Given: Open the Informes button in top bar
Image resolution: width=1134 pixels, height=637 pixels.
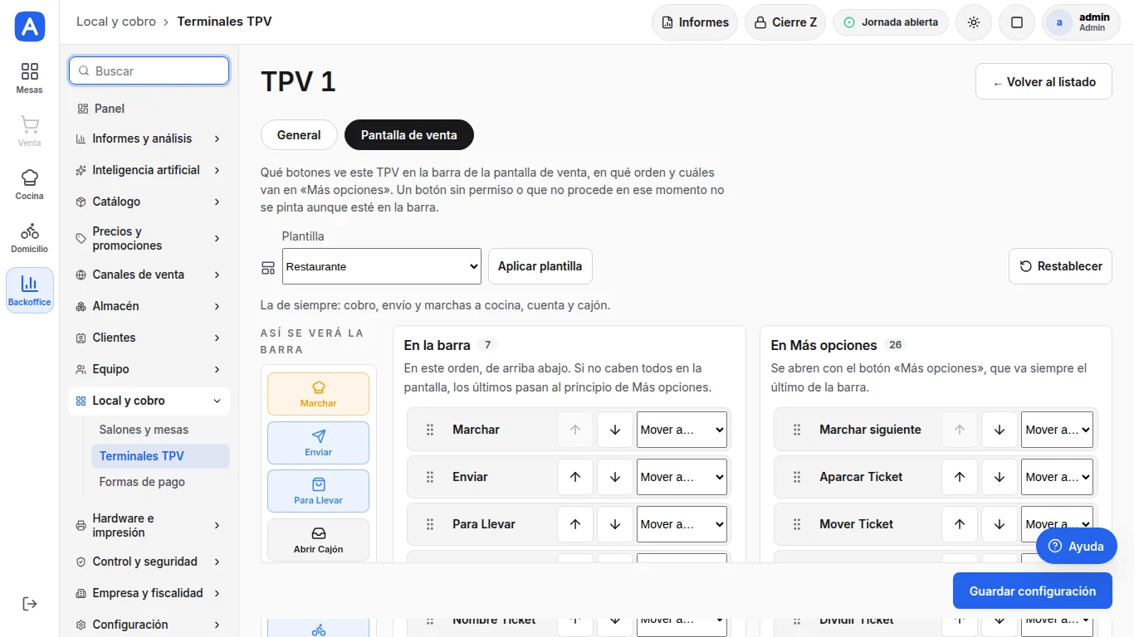Looking at the screenshot, I should point(695,22).
